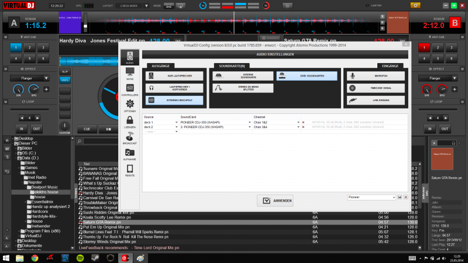Select Zwei Soundkarten option
This screenshot has width=468, height=263.
pos(307,76)
